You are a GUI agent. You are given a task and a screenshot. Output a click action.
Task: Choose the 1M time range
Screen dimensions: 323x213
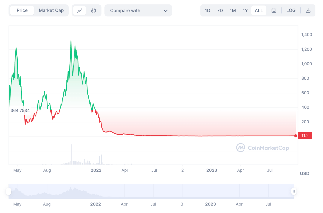233,11
